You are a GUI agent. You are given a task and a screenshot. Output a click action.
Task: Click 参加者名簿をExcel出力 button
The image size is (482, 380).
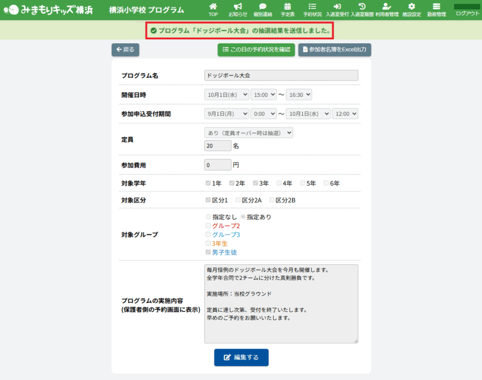coord(334,50)
